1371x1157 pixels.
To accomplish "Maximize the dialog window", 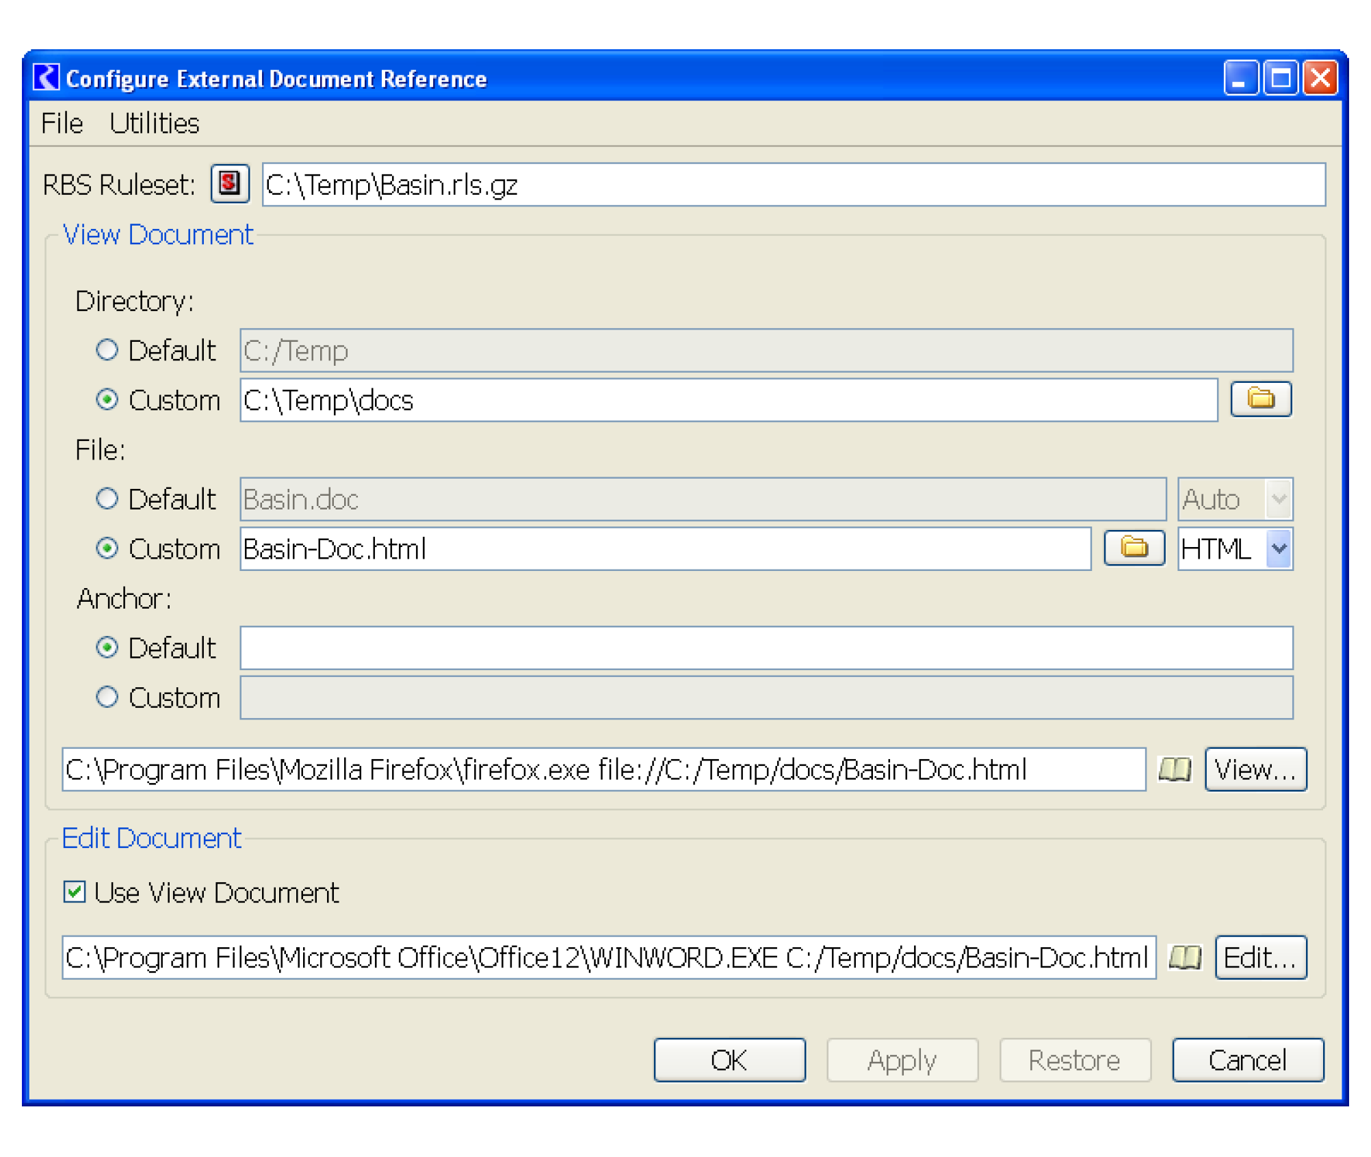I will click(x=1280, y=78).
